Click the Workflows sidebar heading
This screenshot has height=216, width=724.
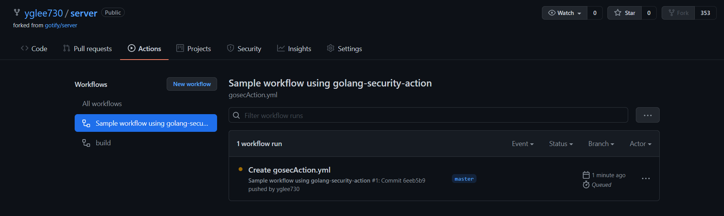(91, 85)
